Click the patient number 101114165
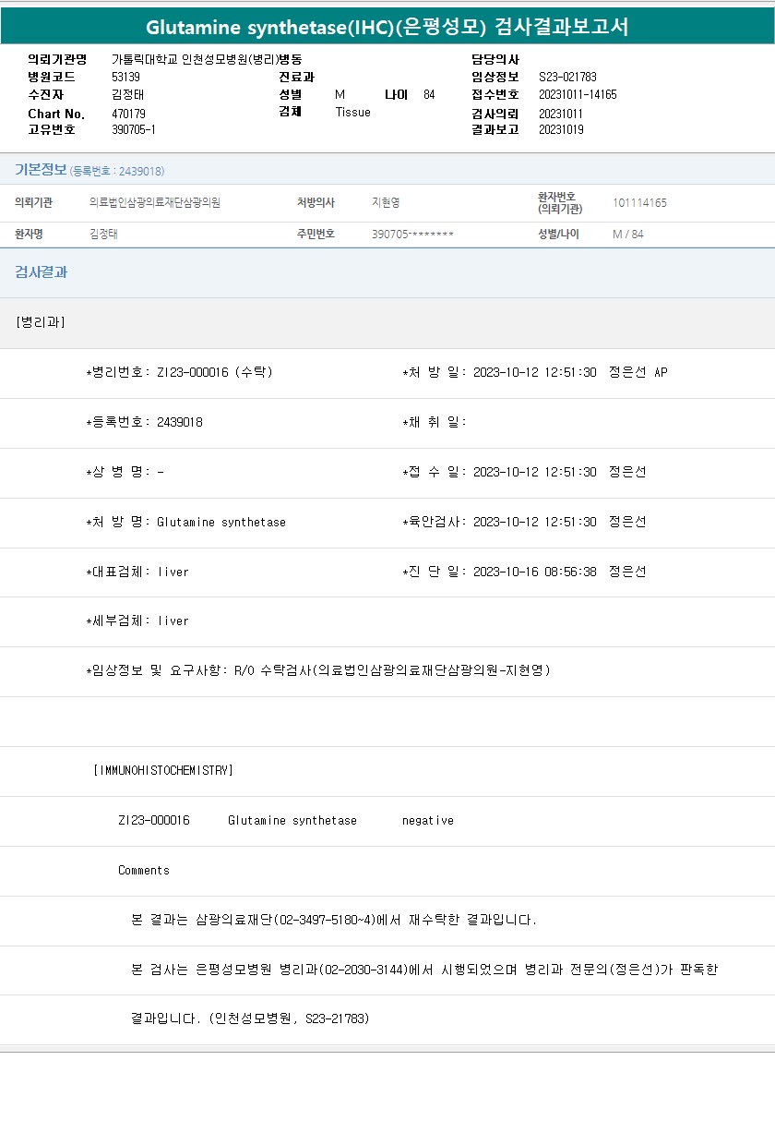 coord(639,203)
